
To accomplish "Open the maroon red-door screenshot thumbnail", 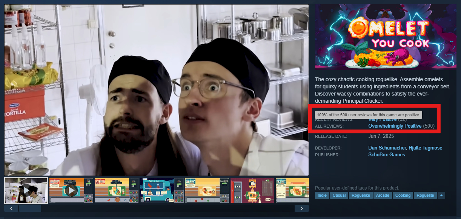I will point(252,191).
